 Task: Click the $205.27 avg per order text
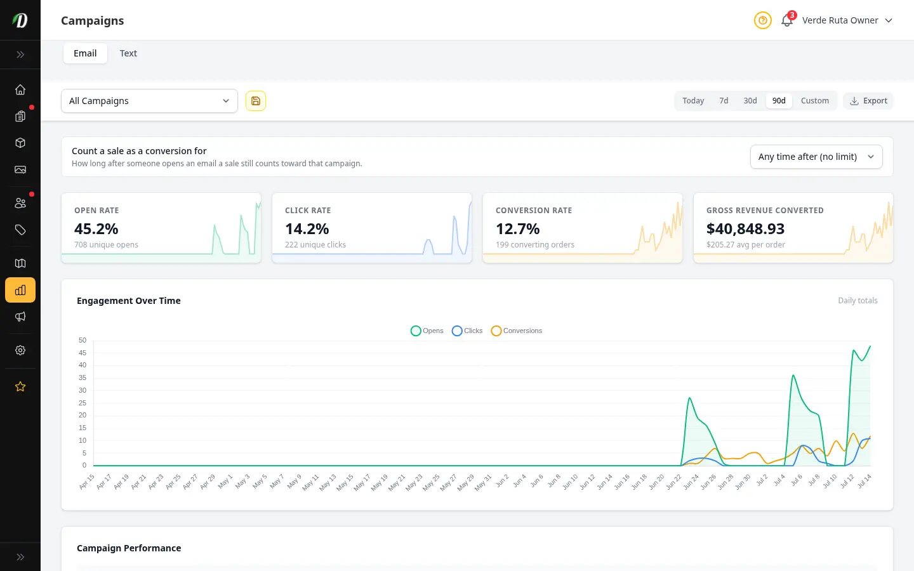(x=746, y=245)
